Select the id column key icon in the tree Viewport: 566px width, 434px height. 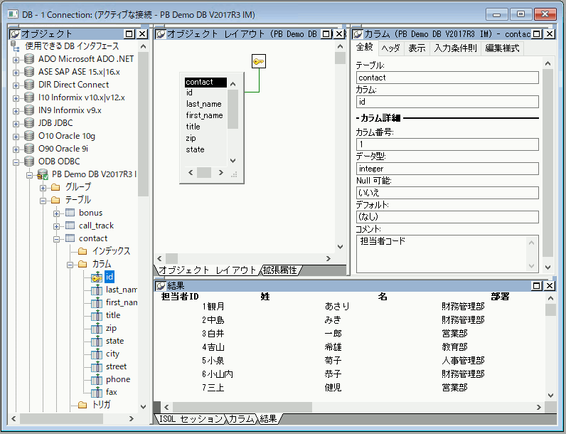pyautogui.click(x=97, y=277)
